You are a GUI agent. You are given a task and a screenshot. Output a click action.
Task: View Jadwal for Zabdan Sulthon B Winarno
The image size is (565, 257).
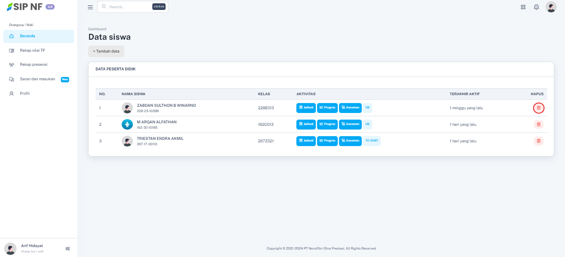(x=306, y=108)
